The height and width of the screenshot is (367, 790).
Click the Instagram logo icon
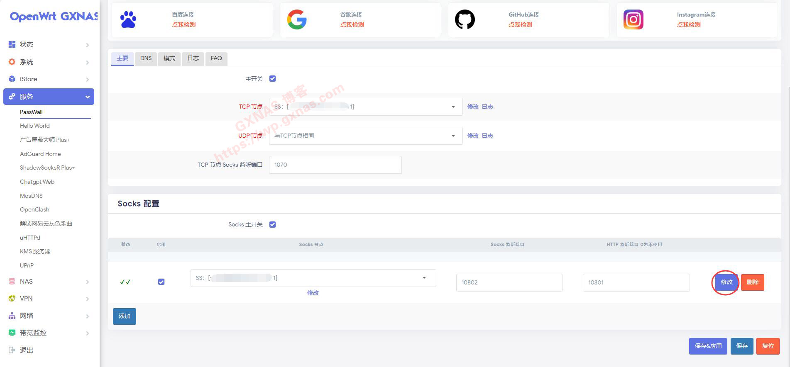(x=633, y=19)
